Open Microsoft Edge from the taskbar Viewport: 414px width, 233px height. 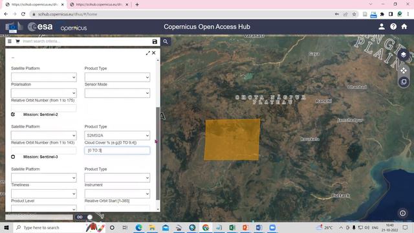[x=138, y=227]
